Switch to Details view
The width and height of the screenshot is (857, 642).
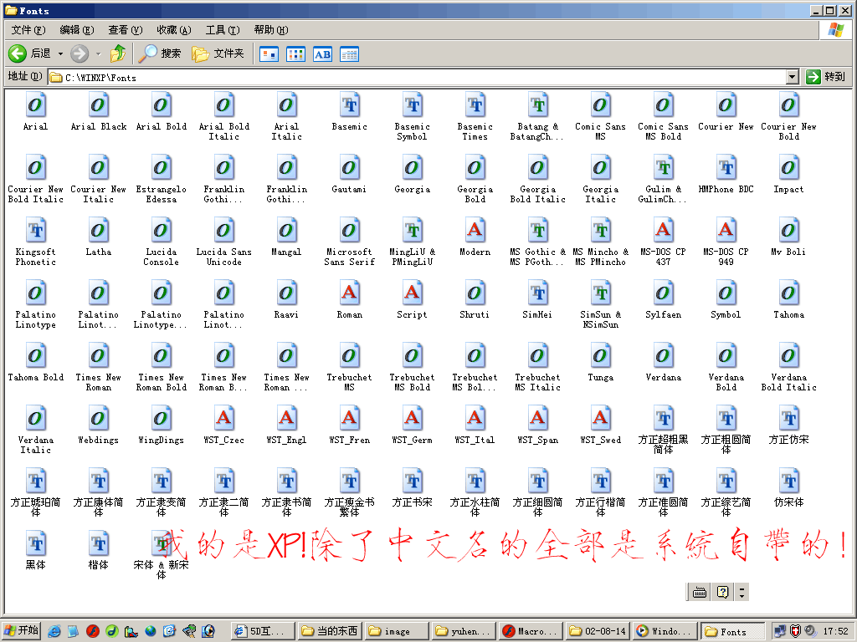pyautogui.click(x=349, y=54)
